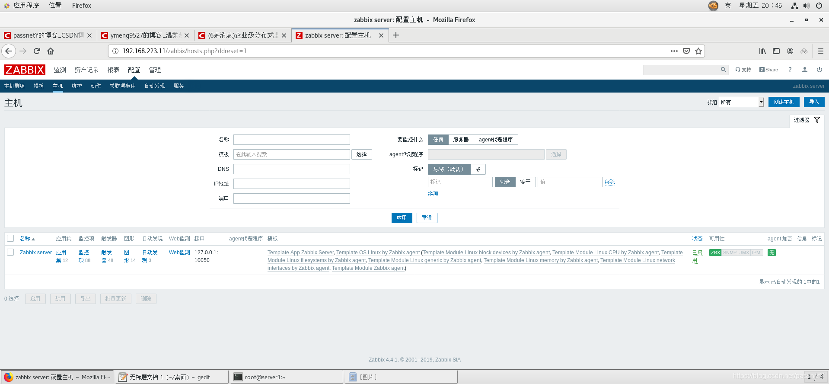Reset the filter with 重设
The height and width of the screenshot is (384, 829).
pos(427,218)
